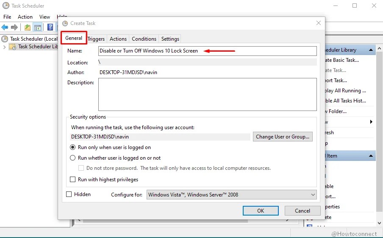Switch to the Conditions tab
383x238 pixels.
(x=144, y=39)
